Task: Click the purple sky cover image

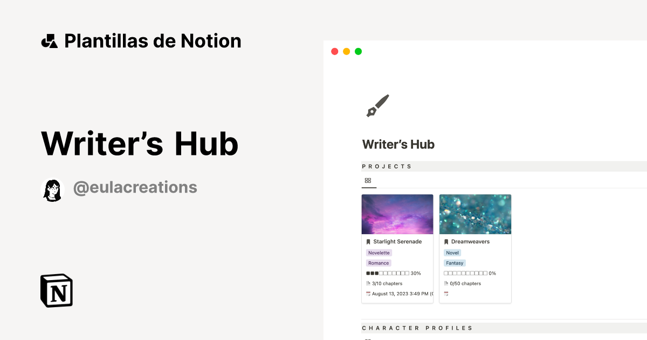Action: click(x=397, y=214)
